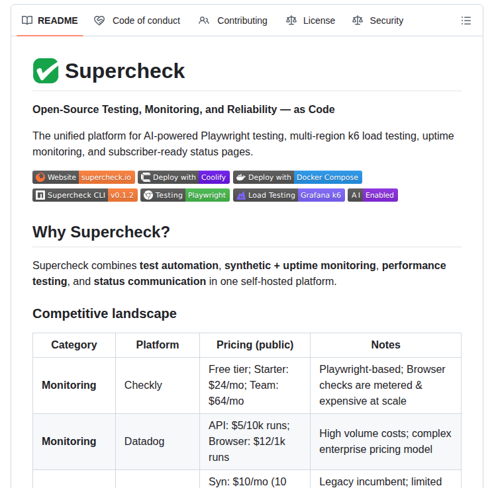Image resolution: width=494 pixels, height=488 pixels.
Task: Open the Testing Playwright badge
Action: 185,195
